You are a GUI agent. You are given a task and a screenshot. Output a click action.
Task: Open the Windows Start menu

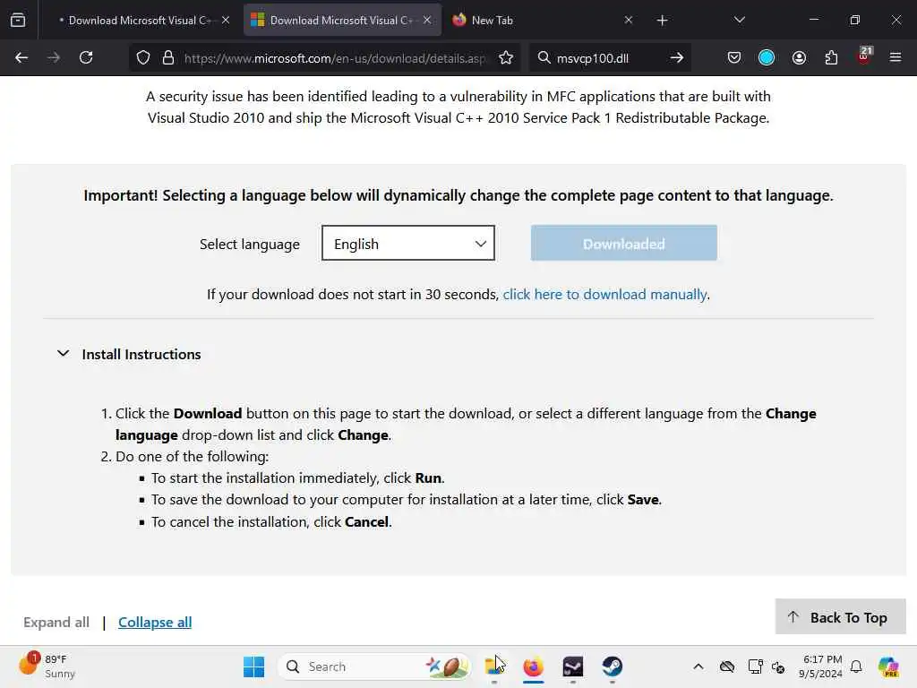click(253, 666)
